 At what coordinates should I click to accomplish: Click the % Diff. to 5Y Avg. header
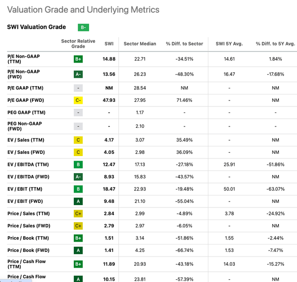click(275, 44)
